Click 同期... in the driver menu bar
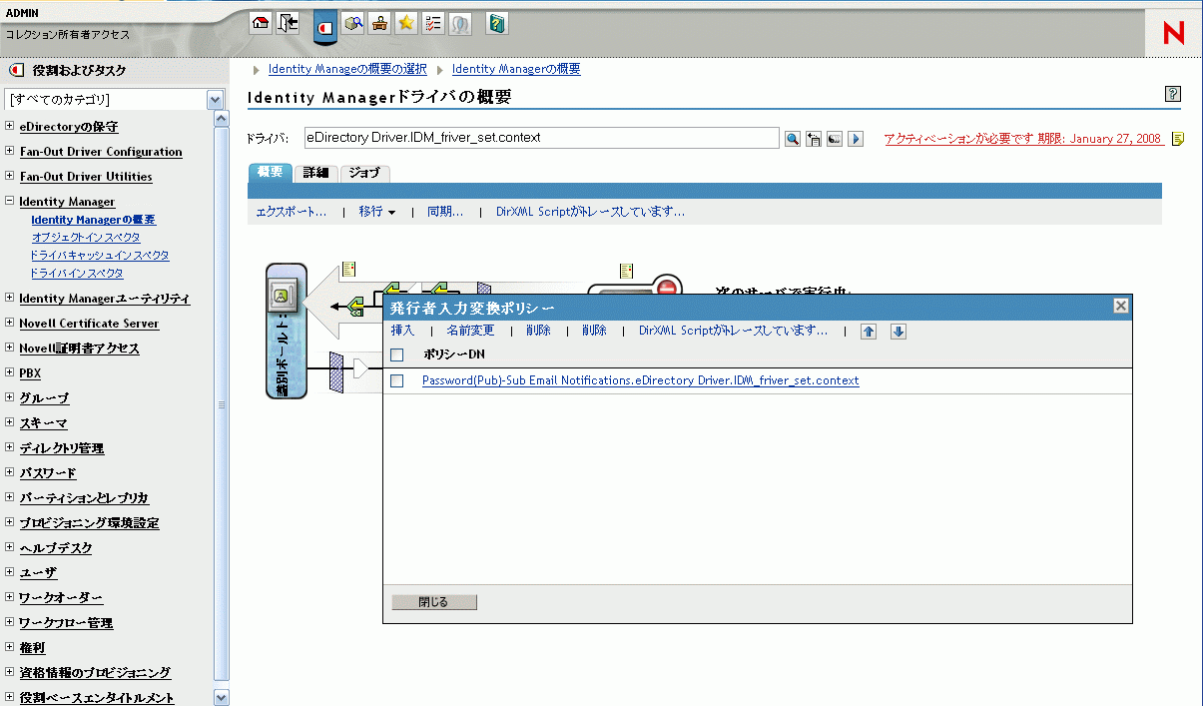The width and height of the screenshot is (1203, 706). 445,212
